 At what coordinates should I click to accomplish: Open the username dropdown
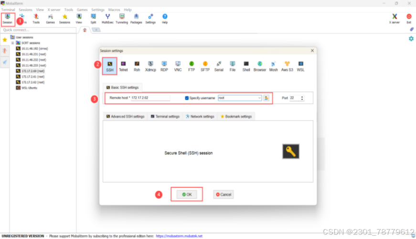coord(259,98)
